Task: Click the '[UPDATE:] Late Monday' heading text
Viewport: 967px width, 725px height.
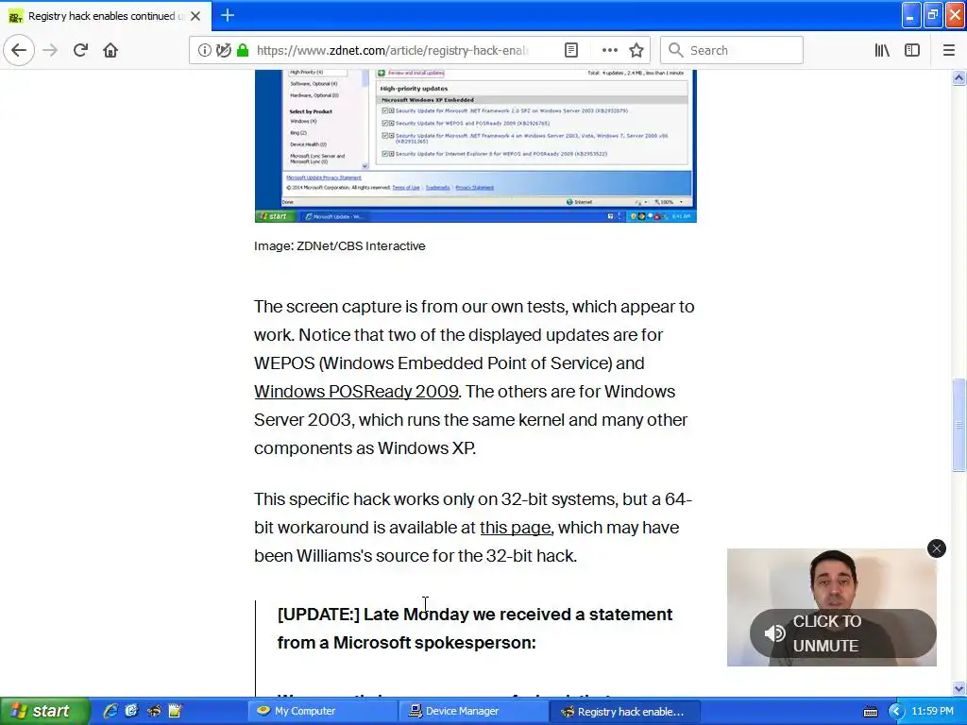Action: pyautogui.click(x=475, y=628)
